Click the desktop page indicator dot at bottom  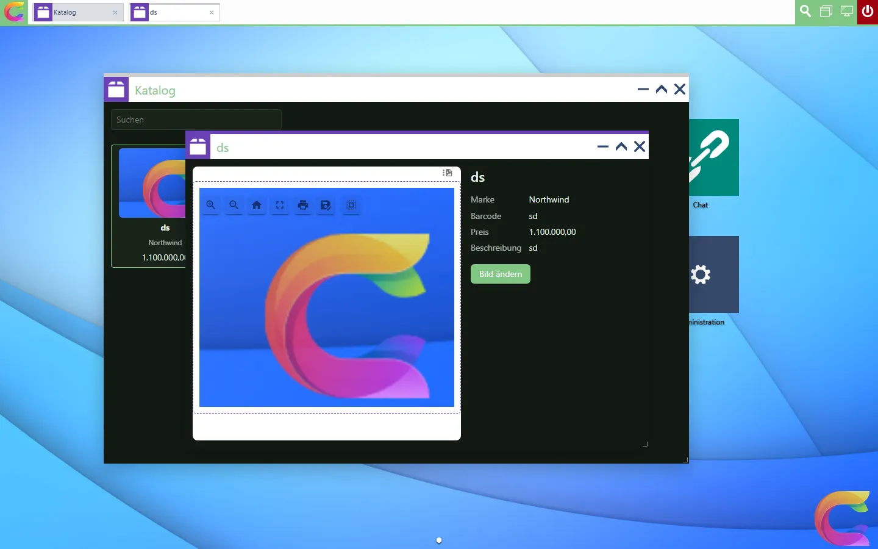[439, 540]
